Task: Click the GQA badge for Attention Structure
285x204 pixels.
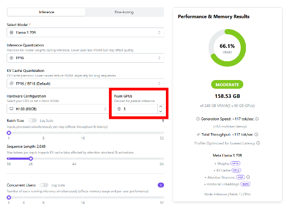Action: (240, 177)
